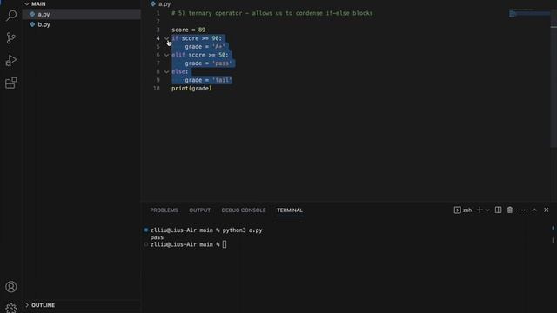Maximize the panel with the up chevron
The height and width of the screenshot is (313, 557).
pyautogui.click(x=534, y=210)
